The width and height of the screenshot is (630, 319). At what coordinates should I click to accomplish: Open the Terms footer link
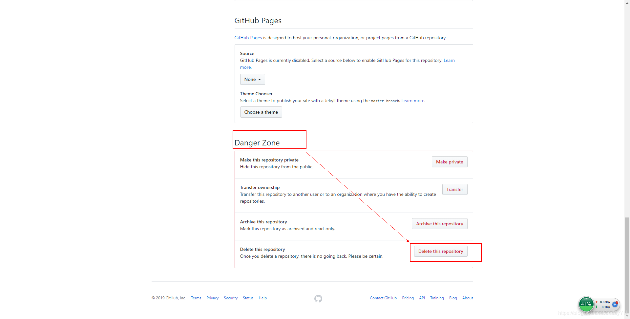[x=196, y=298]
